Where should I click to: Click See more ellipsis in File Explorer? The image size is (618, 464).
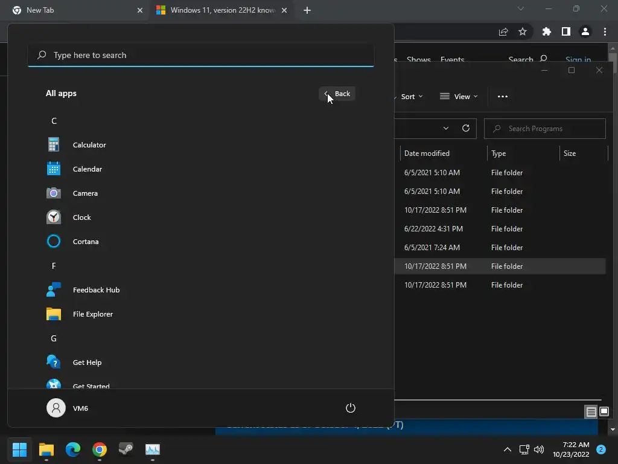point(503,97)
